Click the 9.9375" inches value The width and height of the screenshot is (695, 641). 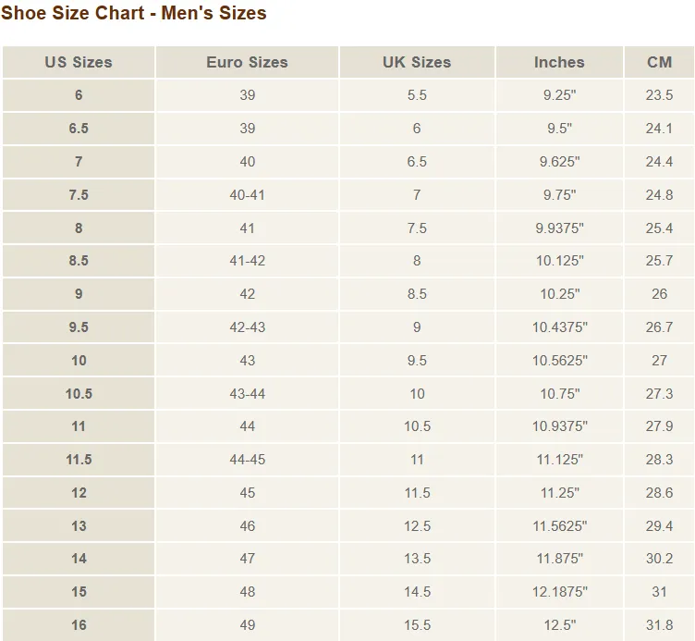tap(559, 228)
